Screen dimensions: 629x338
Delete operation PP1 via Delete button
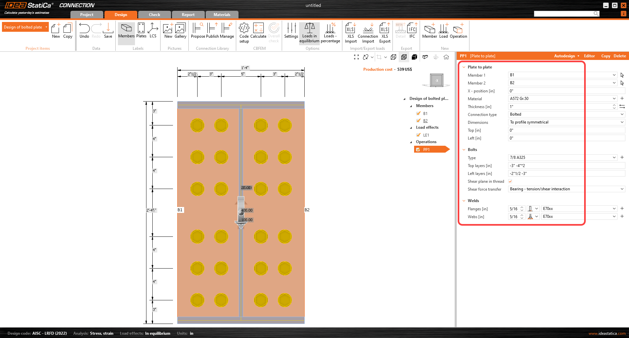tap(619, 56)
